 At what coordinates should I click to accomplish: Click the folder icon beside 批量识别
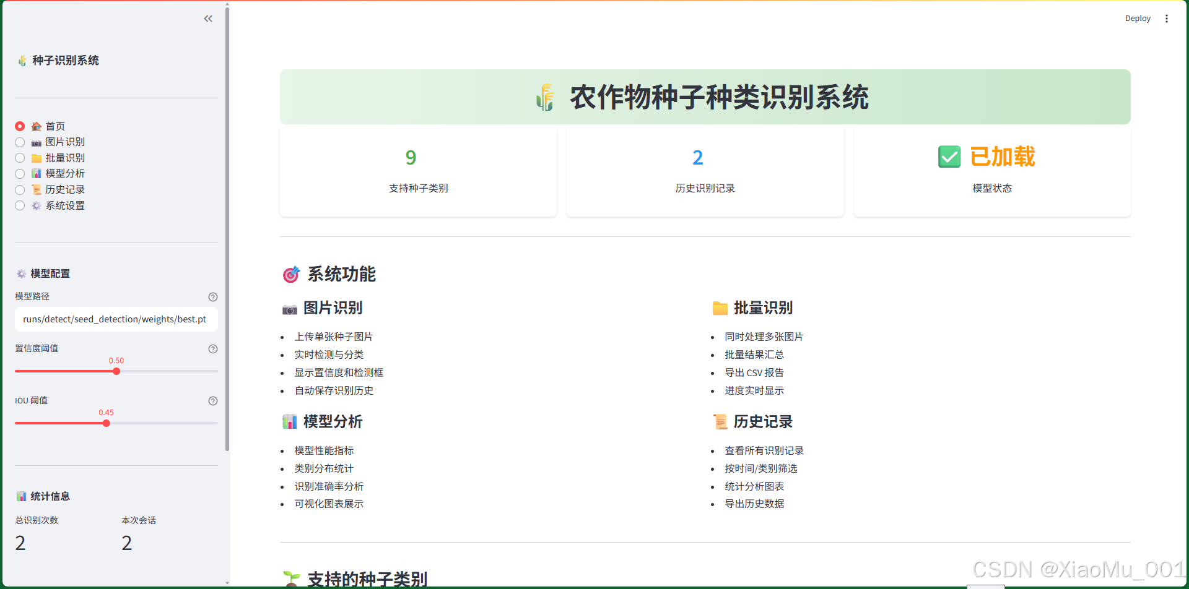click(x=37, y=158)
